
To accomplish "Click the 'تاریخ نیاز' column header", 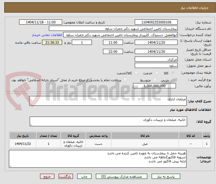I will (23, 136).
